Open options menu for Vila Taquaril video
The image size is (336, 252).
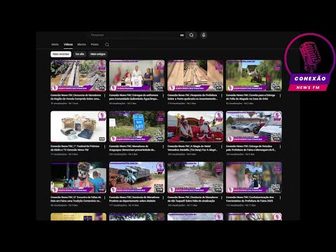pyautogui.click(x=222, y=197)
